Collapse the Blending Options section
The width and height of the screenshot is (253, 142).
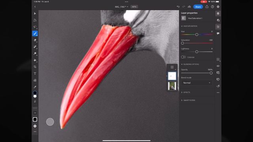tap(182, 64)
